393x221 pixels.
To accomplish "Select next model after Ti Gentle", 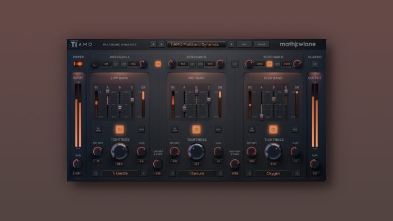I will pos(144,173).
